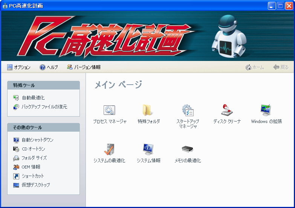
Task: Click the ディスク クリーナ label
Action: (x=227, y=121)
